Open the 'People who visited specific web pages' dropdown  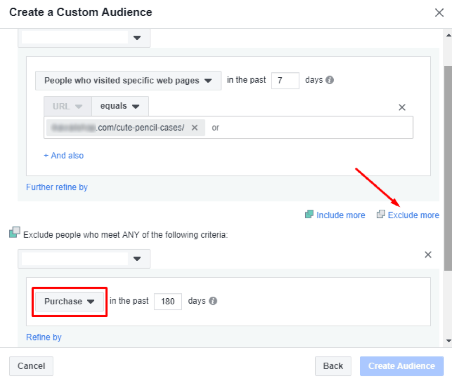pyautogui.click(x=129, y=80)
